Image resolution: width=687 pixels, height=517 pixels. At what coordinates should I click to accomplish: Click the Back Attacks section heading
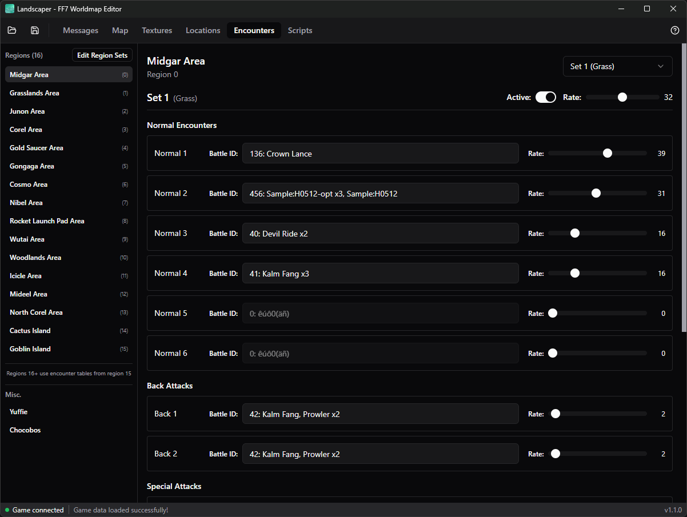(170, 386)
